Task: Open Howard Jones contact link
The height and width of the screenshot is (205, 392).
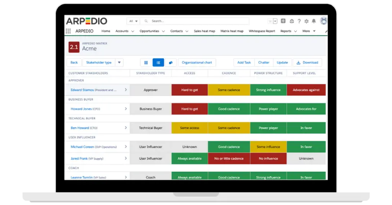Action: tap(81, 109)
